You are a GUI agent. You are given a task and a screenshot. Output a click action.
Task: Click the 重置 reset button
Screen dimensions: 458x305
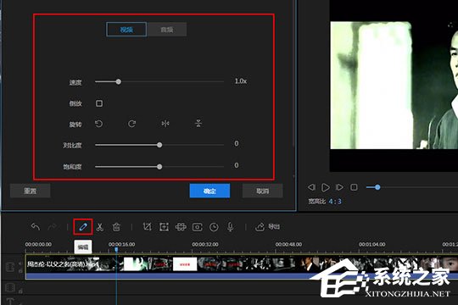(x=30, y=191)
